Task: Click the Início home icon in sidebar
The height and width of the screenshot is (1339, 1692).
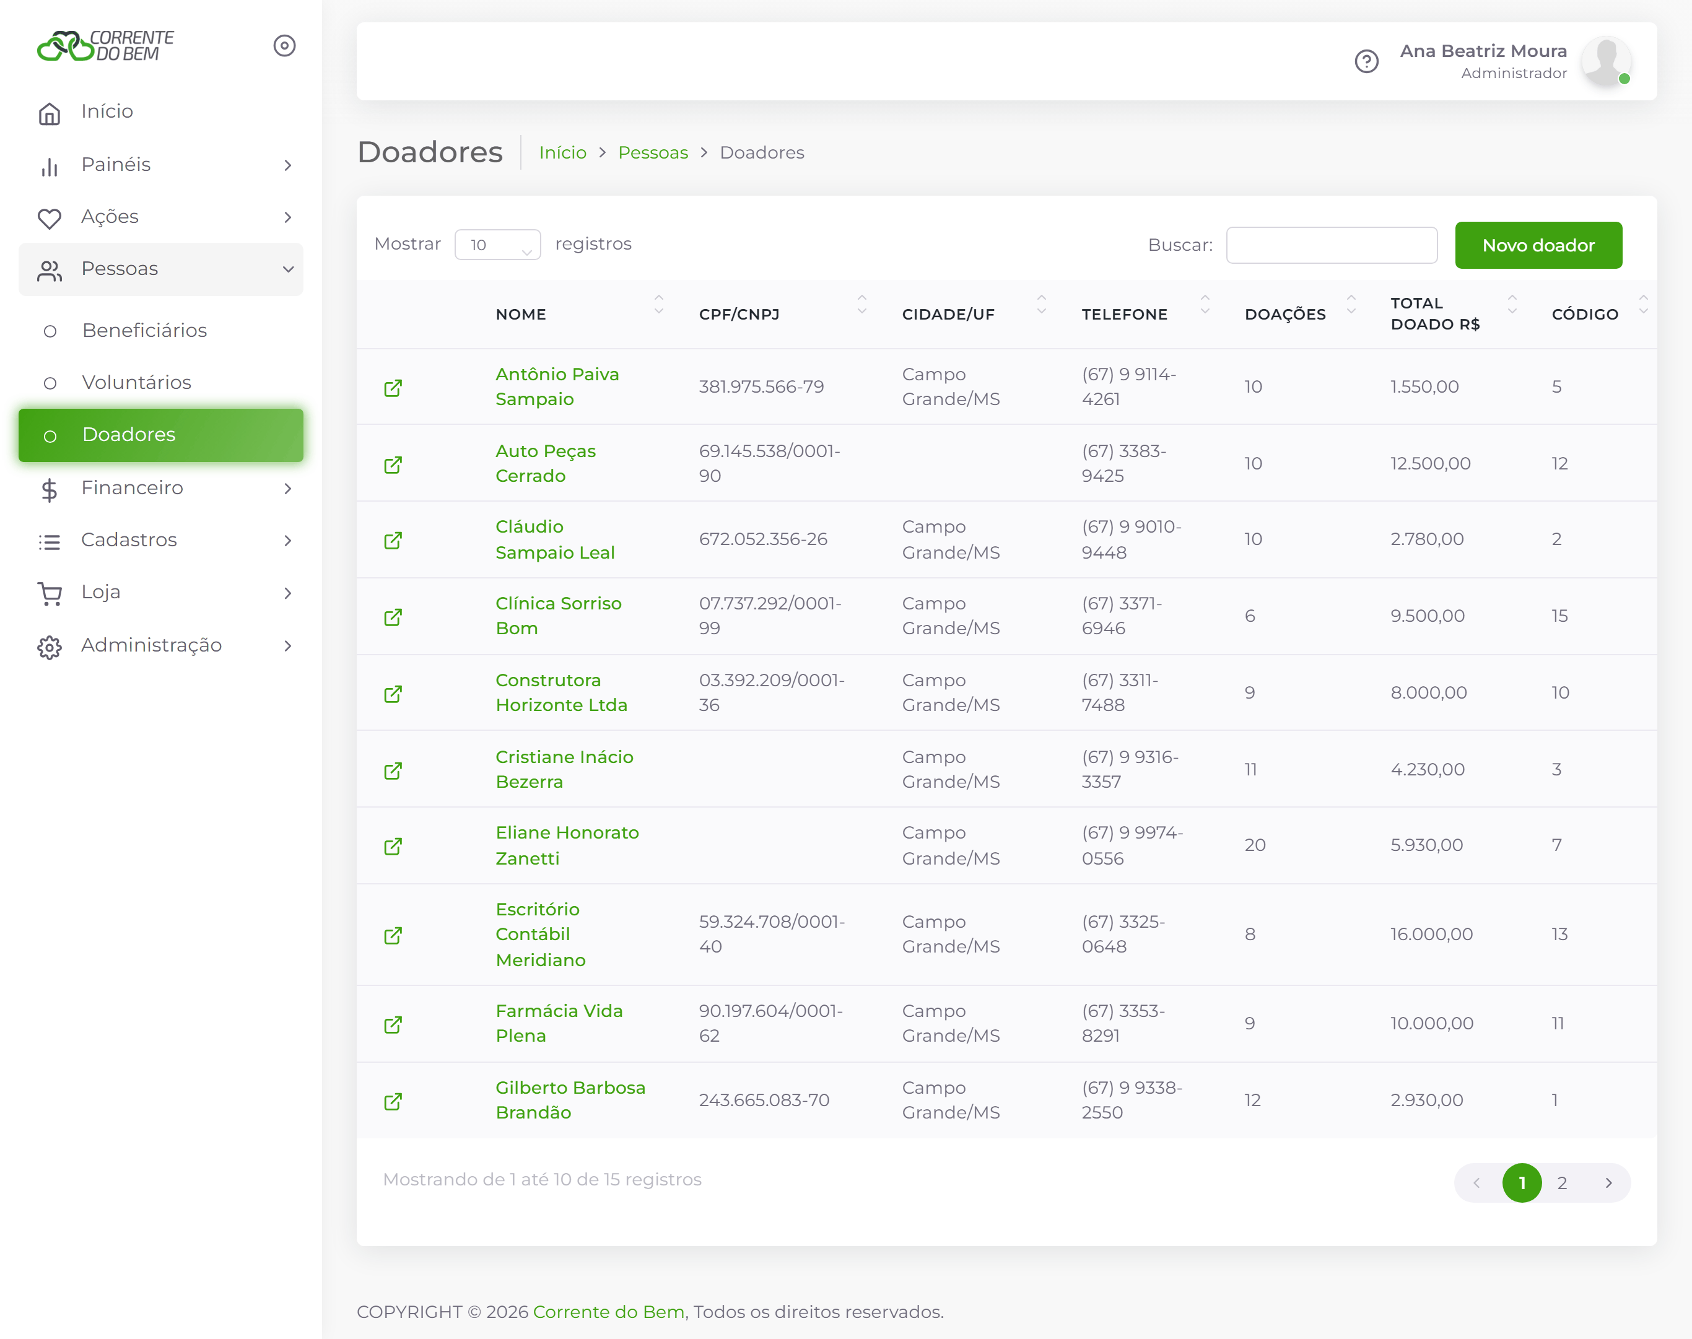Action: (x=50, y=113)
